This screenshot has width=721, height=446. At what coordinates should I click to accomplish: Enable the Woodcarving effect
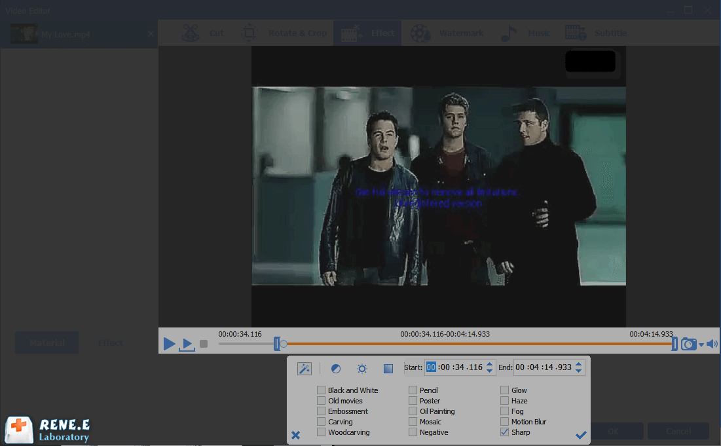tap(321, 432)
